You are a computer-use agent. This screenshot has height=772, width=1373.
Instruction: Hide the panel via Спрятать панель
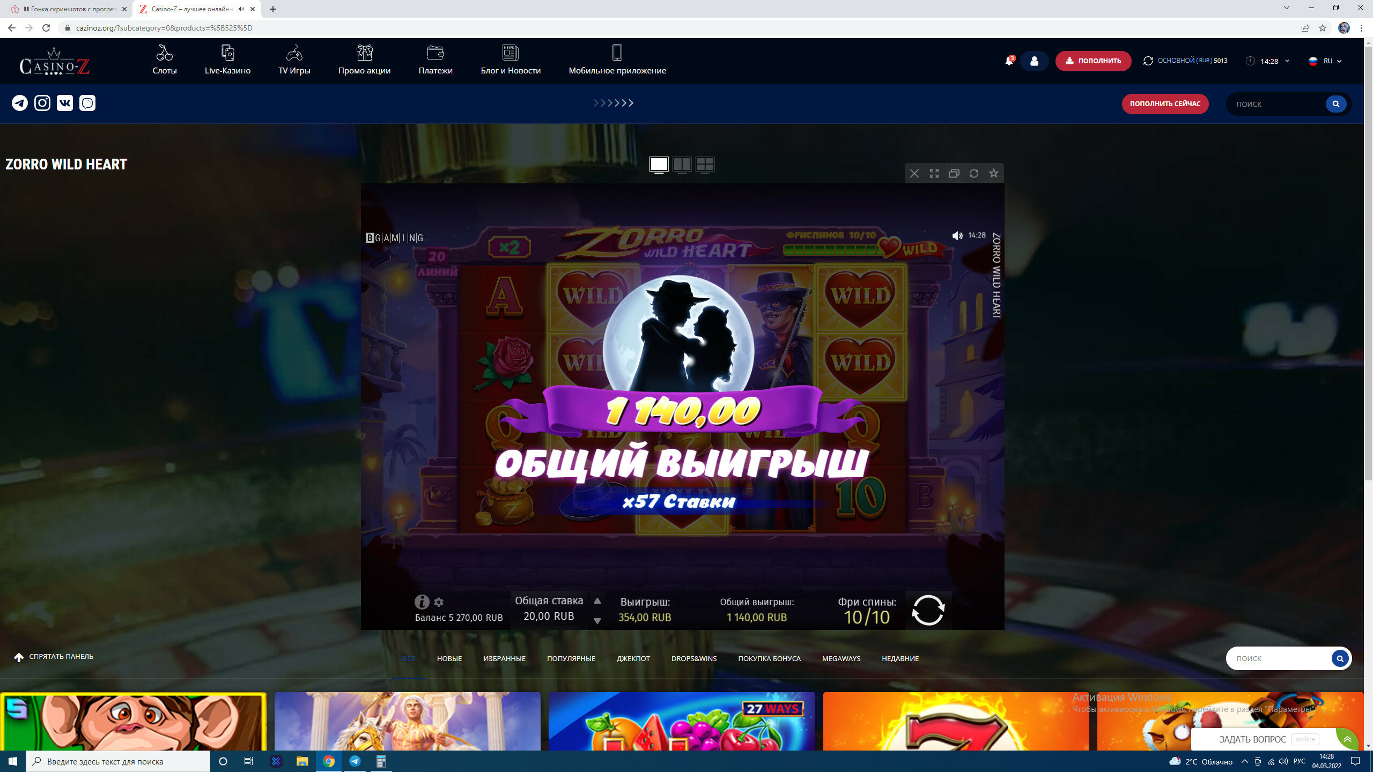[54, 657]
